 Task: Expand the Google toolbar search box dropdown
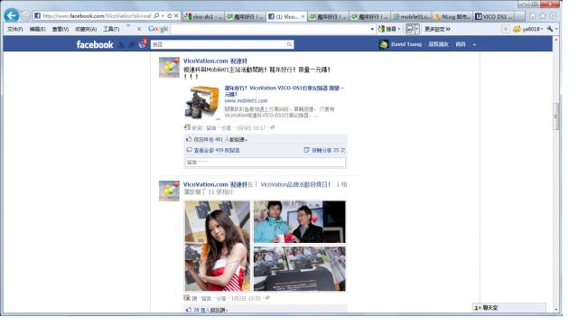[372, 29]
